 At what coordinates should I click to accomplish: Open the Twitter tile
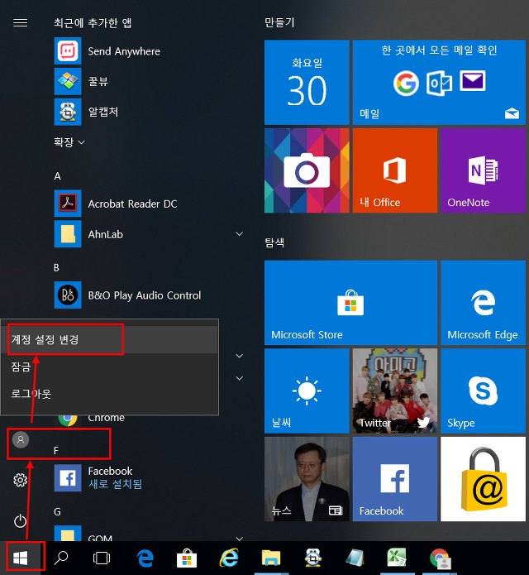(x=395, y=391)
